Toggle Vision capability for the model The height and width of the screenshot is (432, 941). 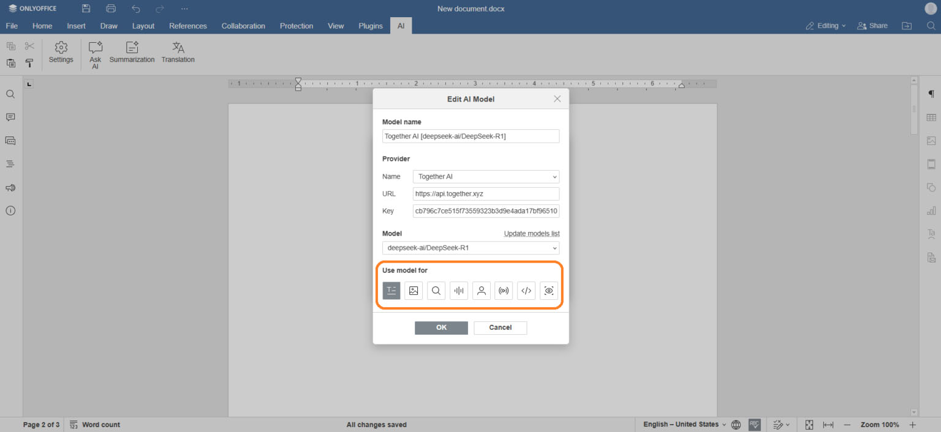(x=549, y=291)
